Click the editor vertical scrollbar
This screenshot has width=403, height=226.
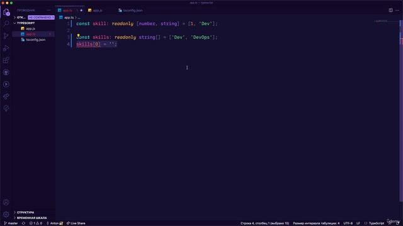(x=401, y=110)
